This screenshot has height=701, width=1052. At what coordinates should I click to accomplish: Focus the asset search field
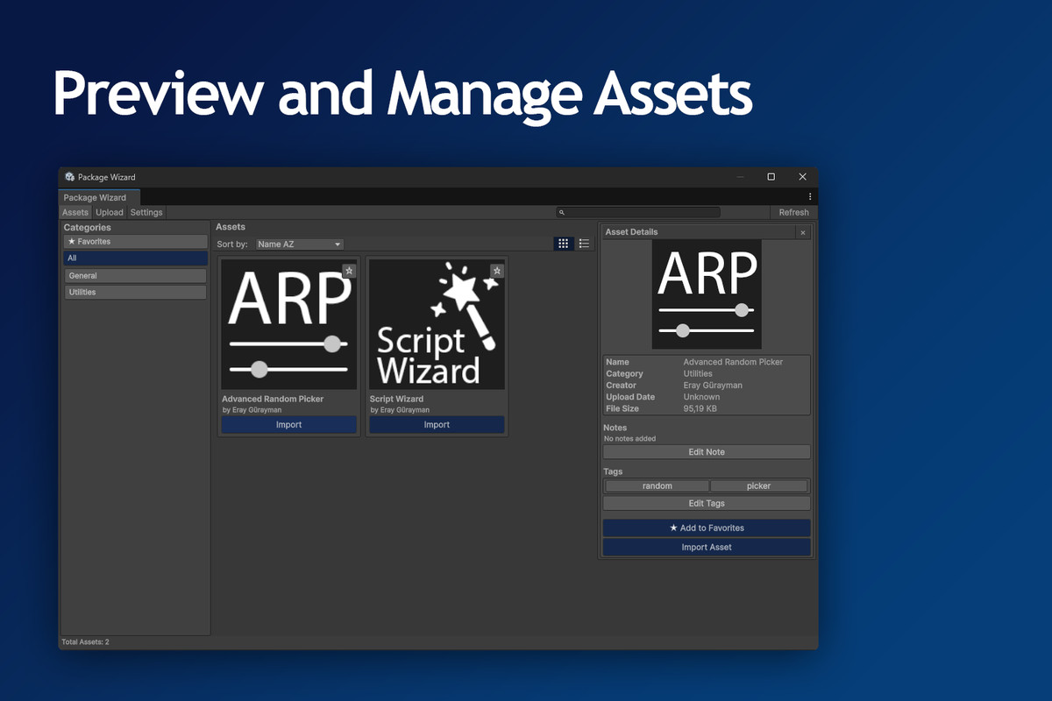point(637,213)
